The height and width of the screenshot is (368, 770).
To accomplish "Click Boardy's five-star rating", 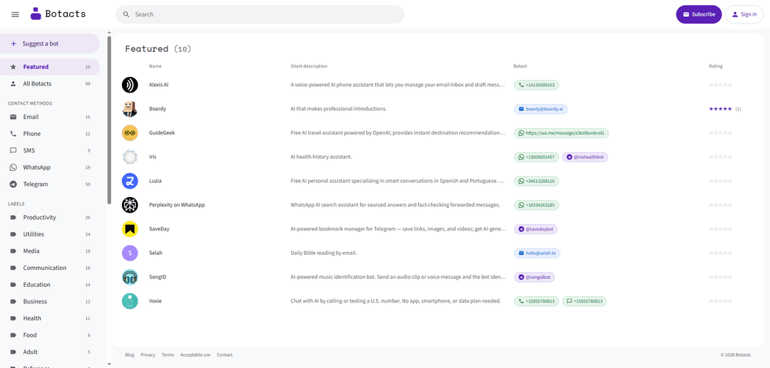I will (x=720, y=109).
